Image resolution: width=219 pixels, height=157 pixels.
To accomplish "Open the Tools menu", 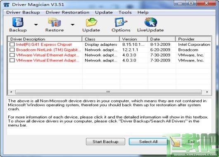I will [125, 12].
